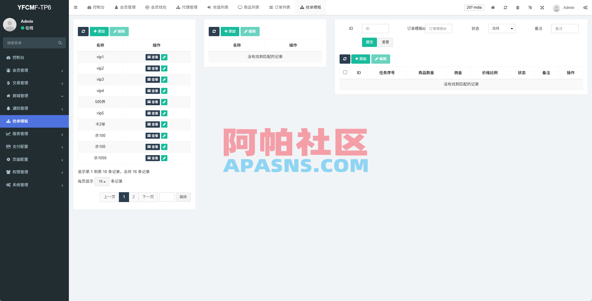Click the green edit pencil for 500养

(164, 102)
